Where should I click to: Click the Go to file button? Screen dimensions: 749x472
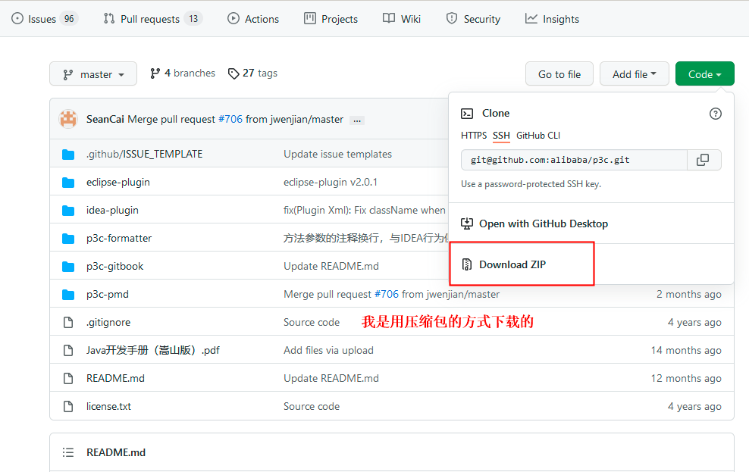point(559,74)
